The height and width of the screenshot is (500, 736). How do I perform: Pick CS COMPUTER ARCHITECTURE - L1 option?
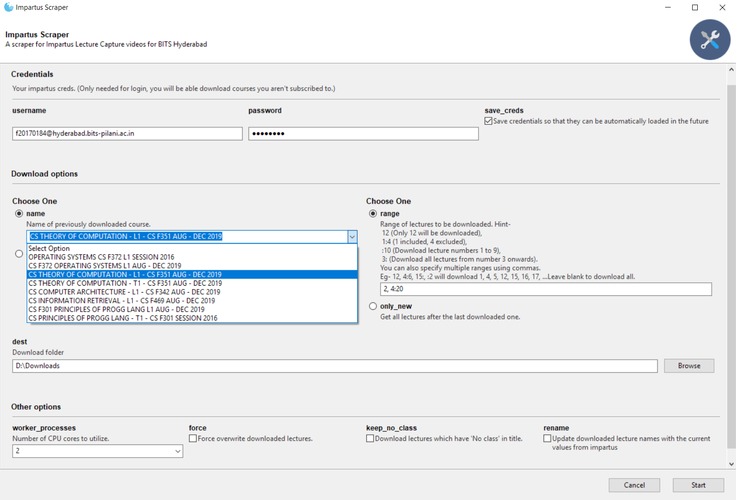pyautogui.click(x=192, y=292)
